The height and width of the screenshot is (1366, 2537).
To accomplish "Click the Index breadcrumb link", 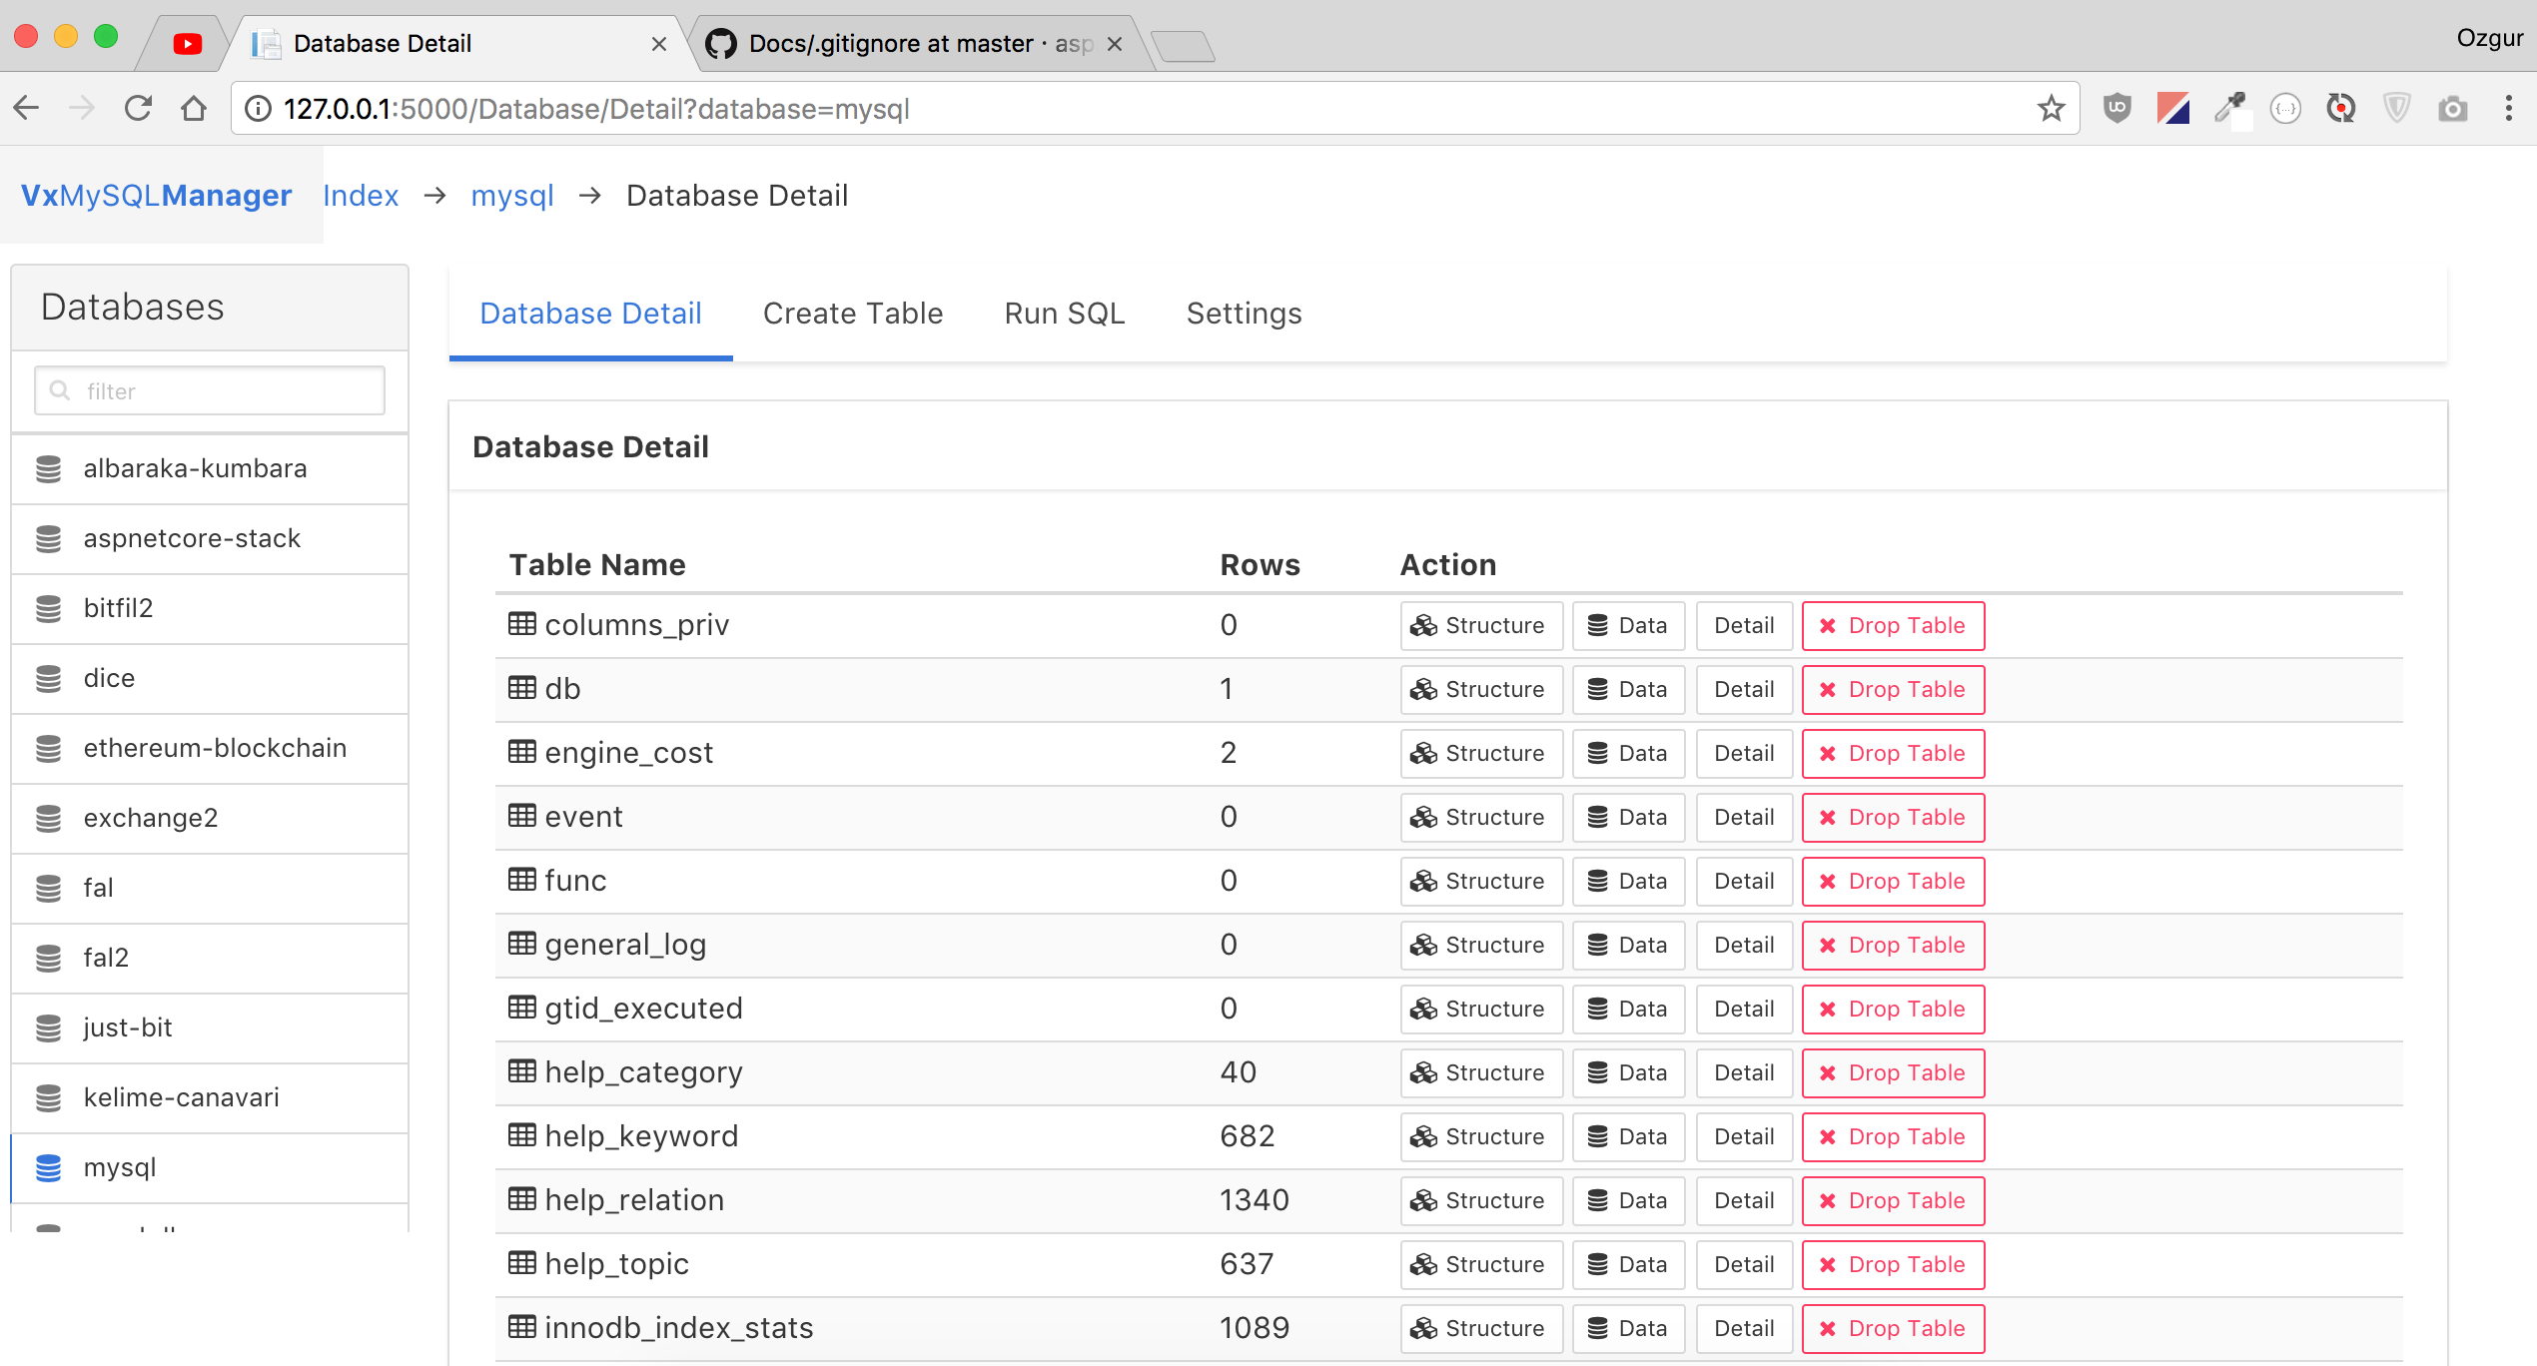I will coord(361,196).
